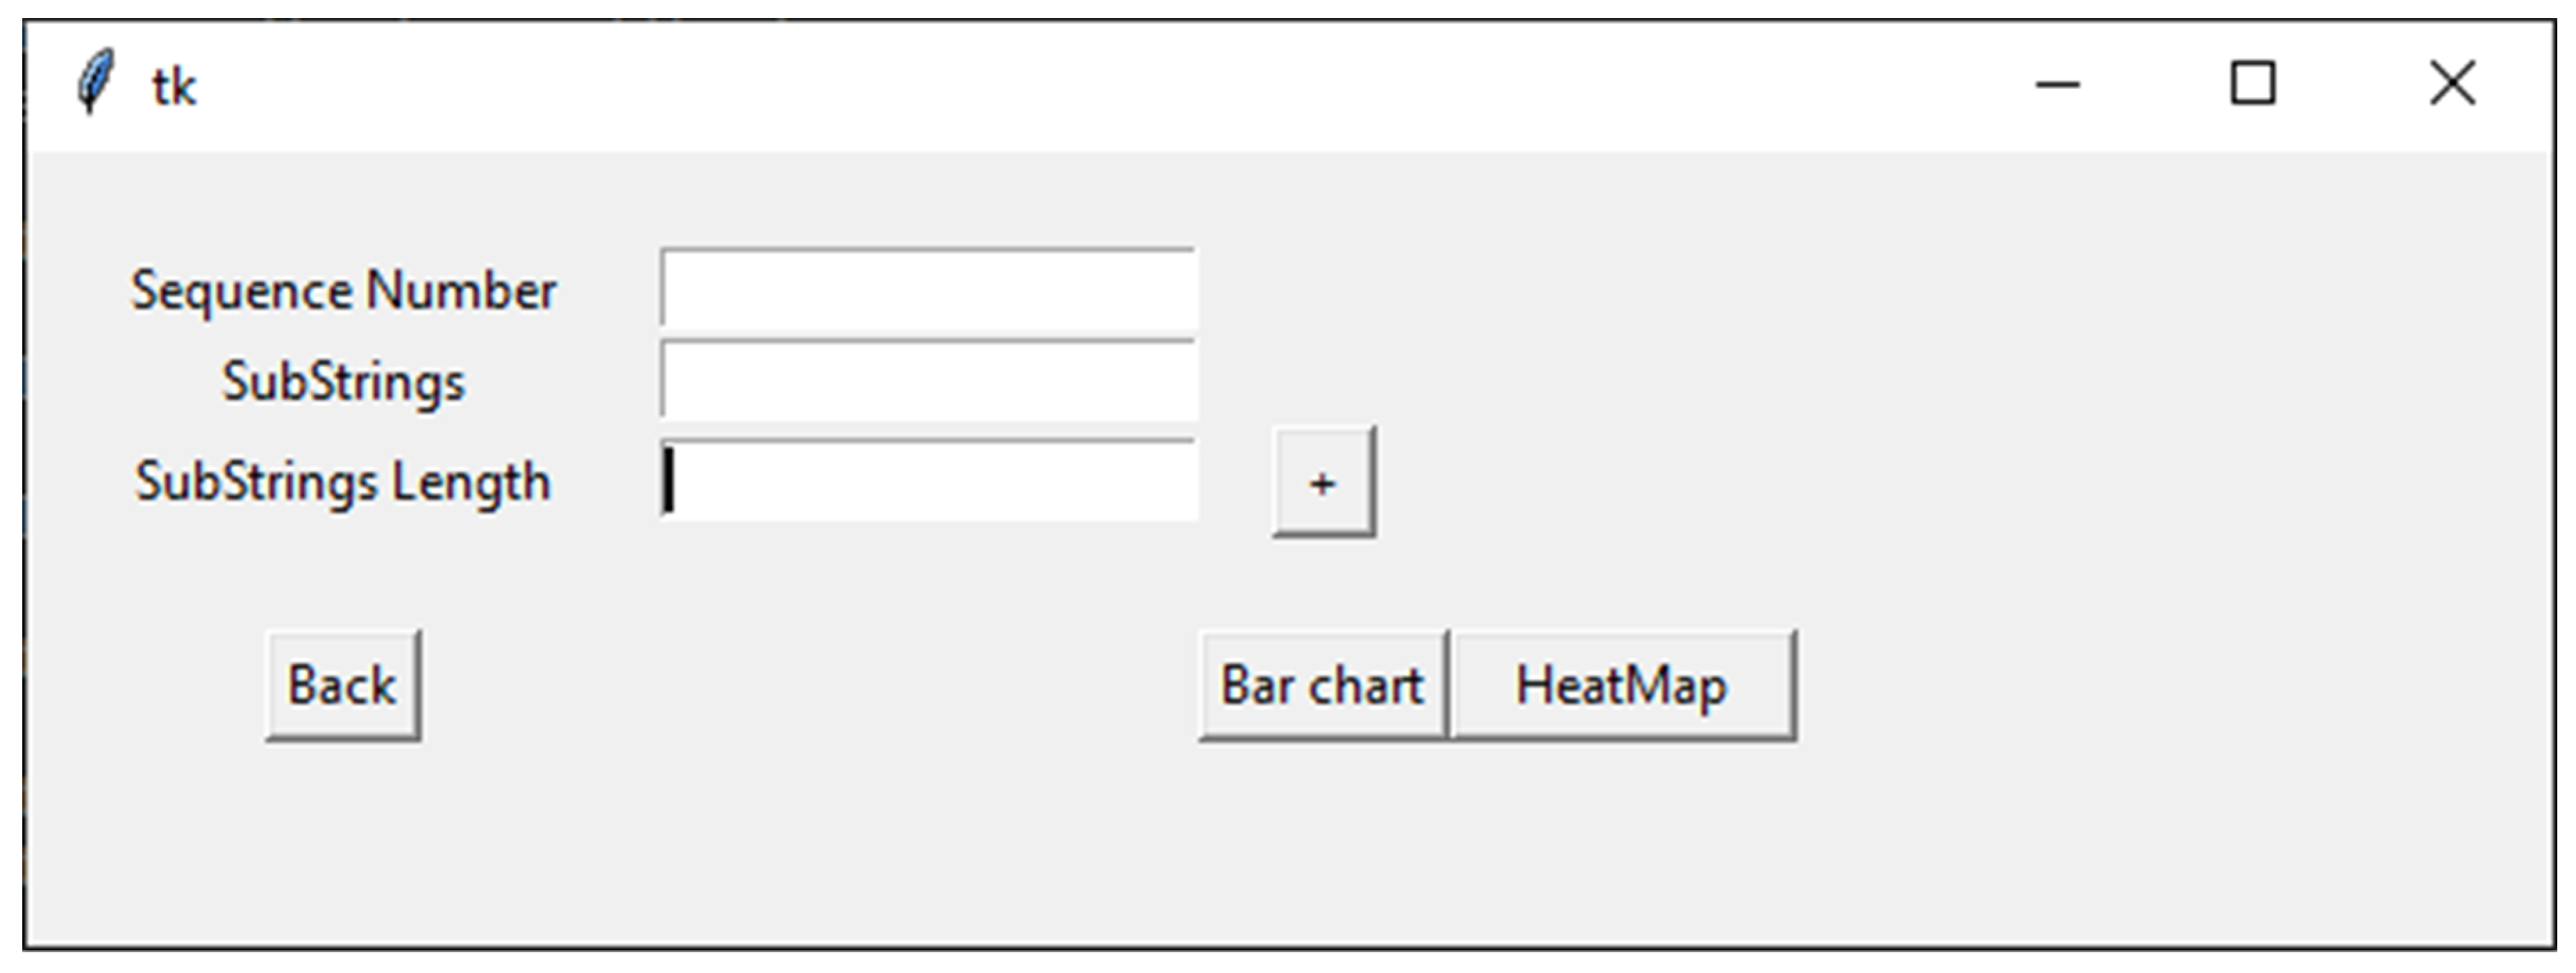This screenshot has height=973, width=2576.
Task: Place cursor in the field right of SubStrings
Action: click(927, 381)
